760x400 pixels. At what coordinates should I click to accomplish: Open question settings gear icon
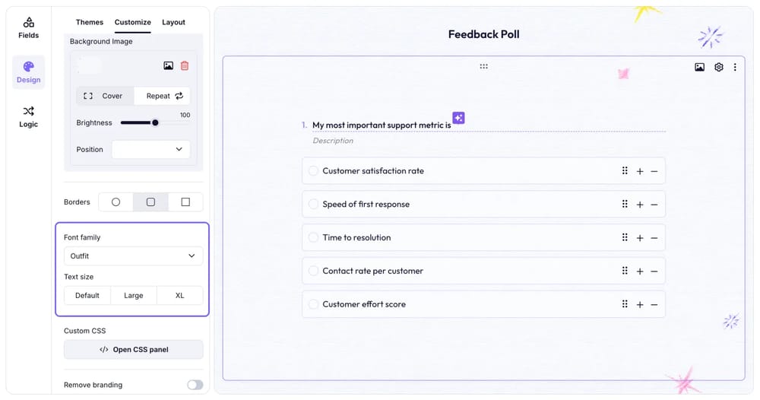click(718, 67)
